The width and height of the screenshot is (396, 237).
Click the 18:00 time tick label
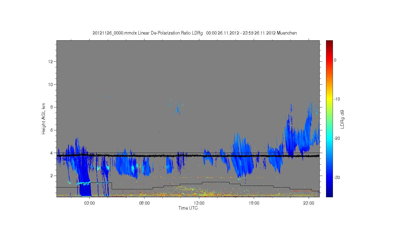(x=254, y=203)
